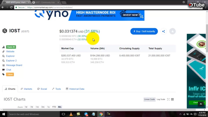Open the chart hamburger menu

[x=173, y=99]
